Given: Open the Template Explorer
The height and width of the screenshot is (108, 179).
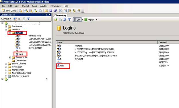Looking at the screenshot, I should [74, 11].
